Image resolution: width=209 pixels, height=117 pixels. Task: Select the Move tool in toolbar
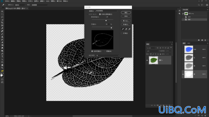pos(2,12)
